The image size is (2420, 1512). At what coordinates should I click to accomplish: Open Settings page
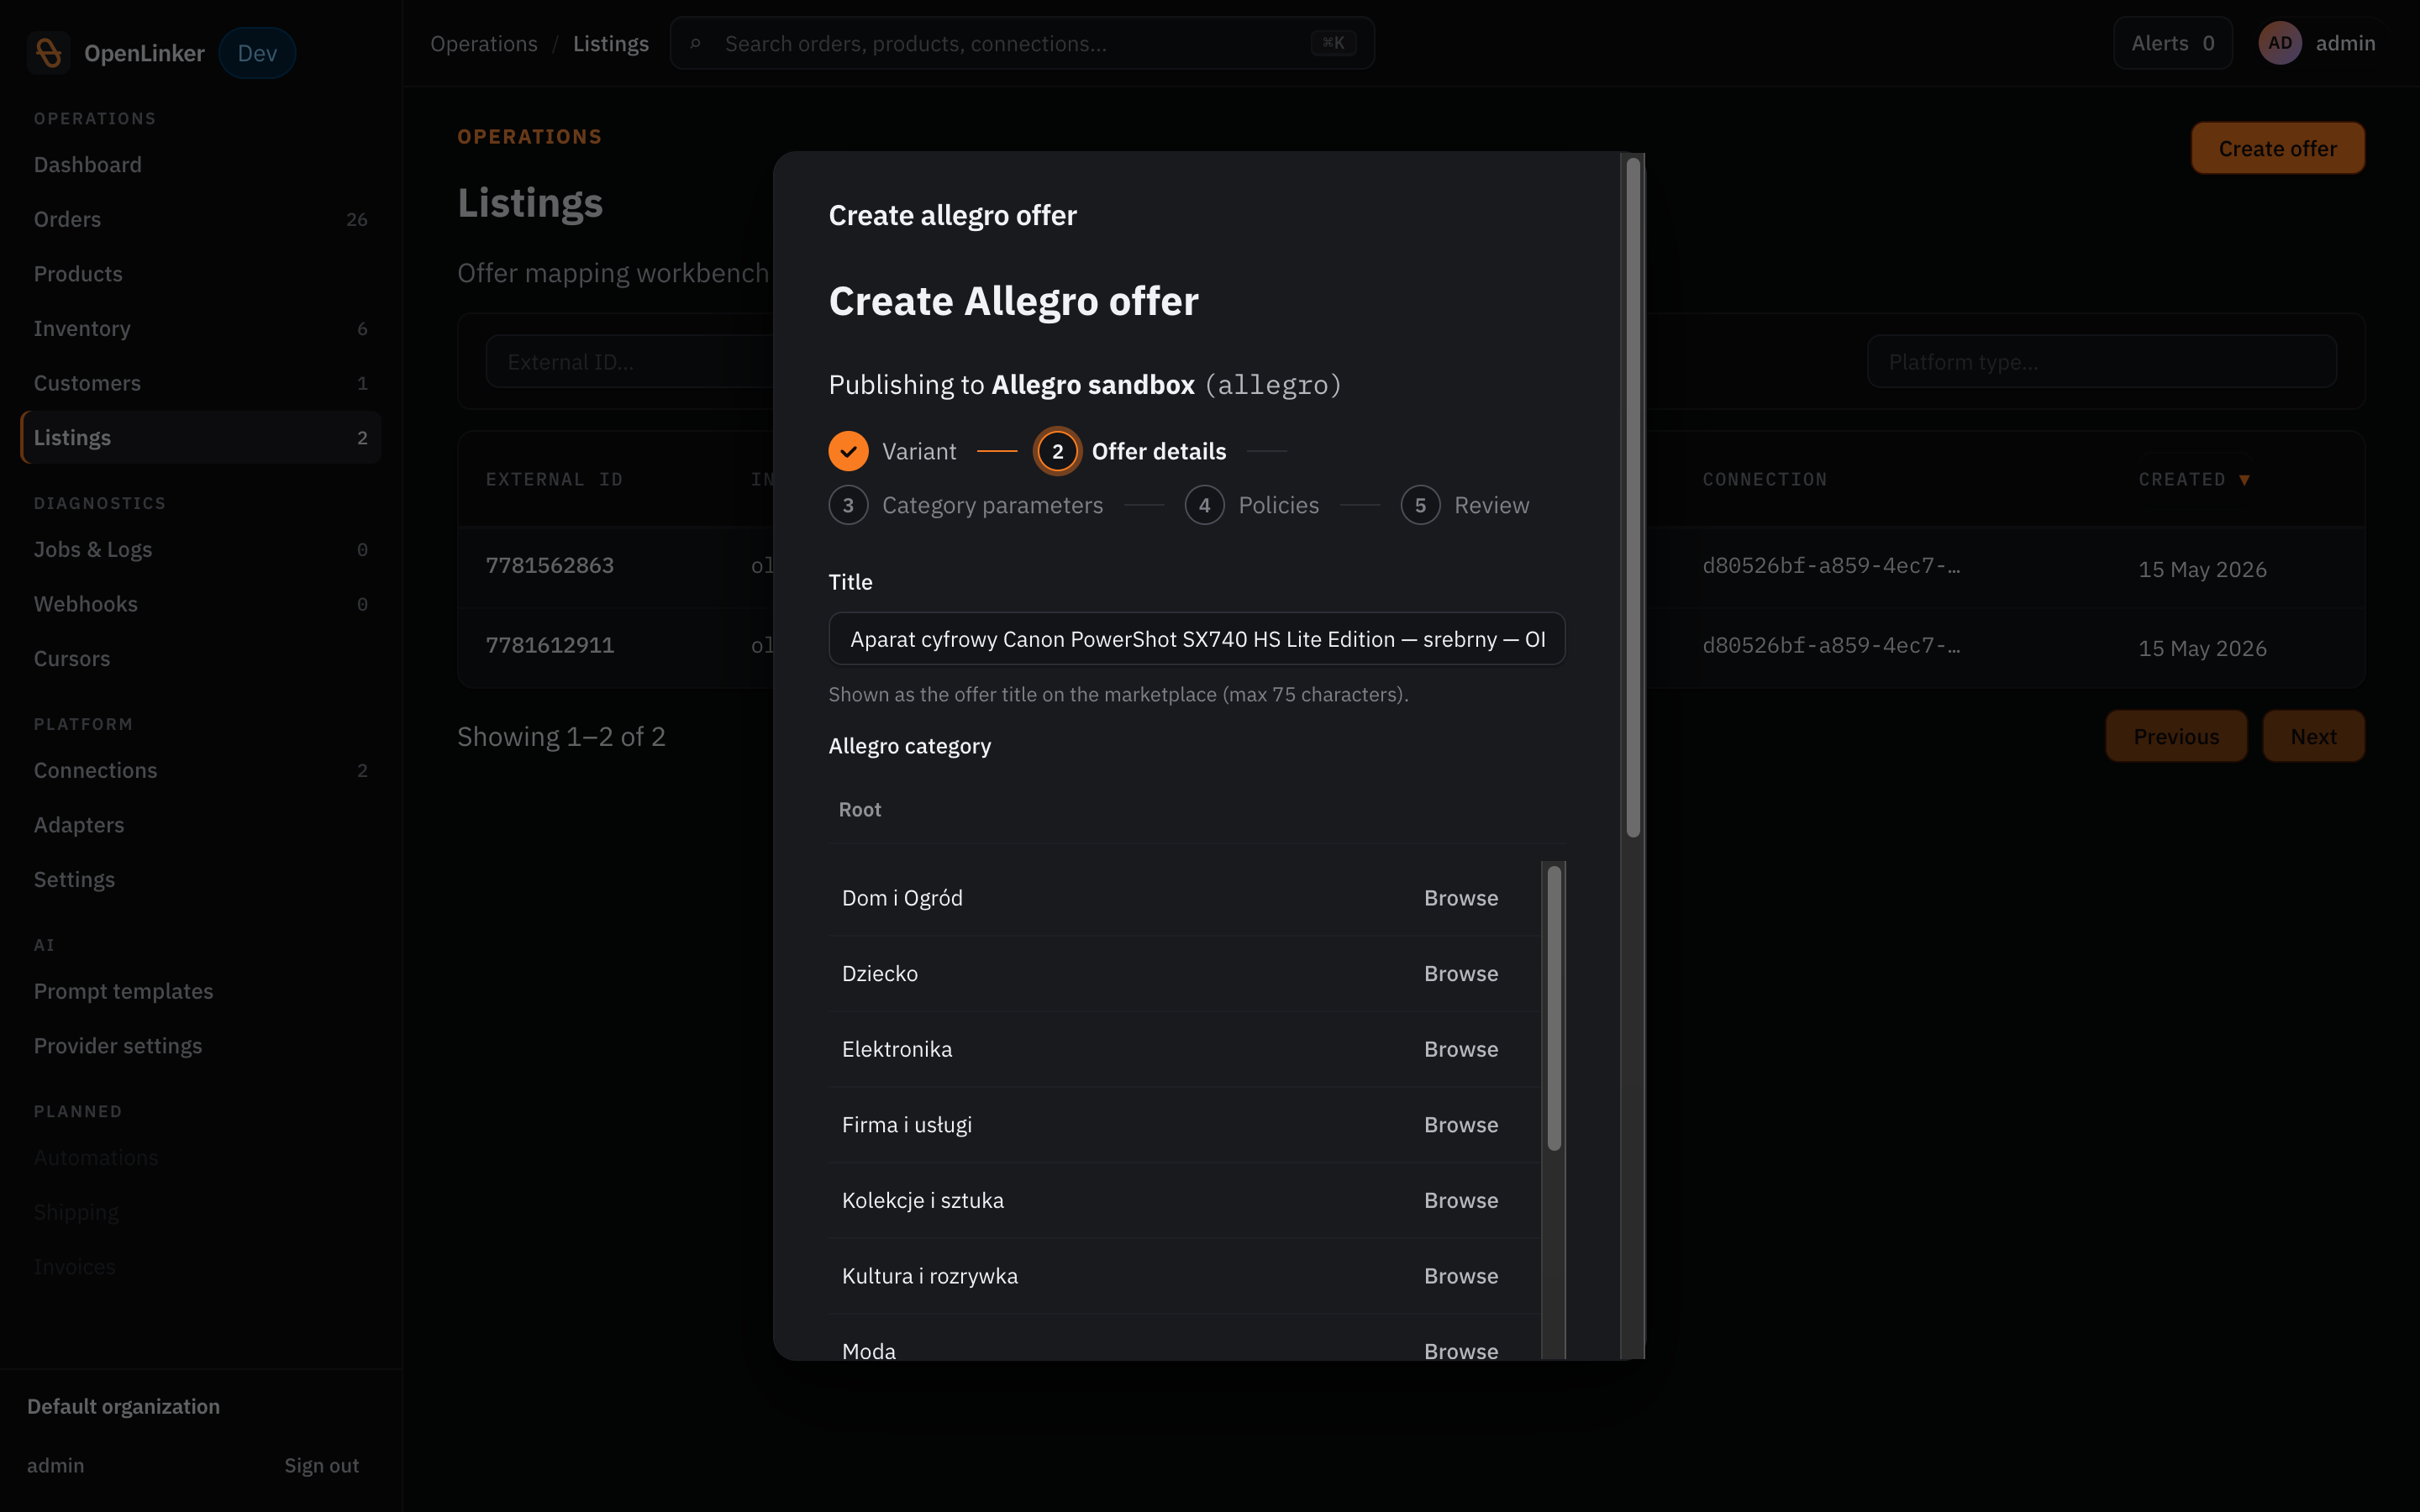point(200,880)
